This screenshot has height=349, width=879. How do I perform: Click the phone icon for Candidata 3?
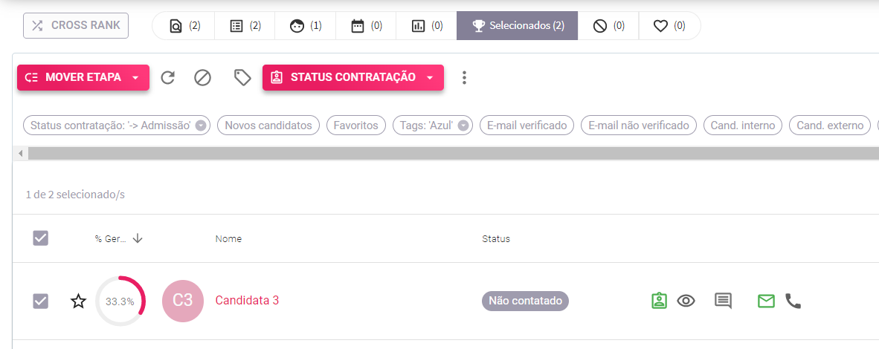tap(793, 301)
